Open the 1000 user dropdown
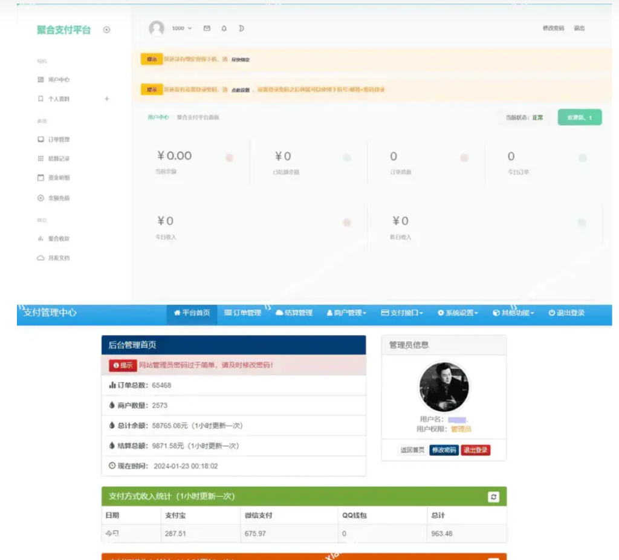Screen dimensions: 619x560 click(181, 28)
